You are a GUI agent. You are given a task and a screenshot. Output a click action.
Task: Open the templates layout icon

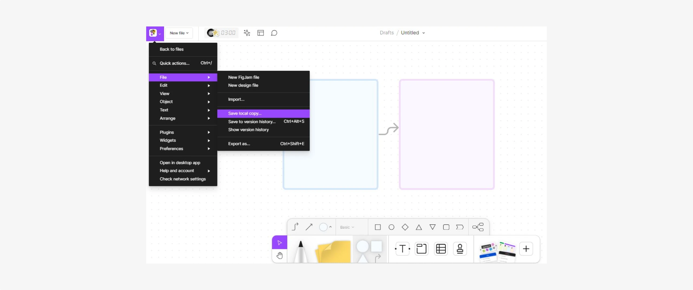tap(260, 33)
